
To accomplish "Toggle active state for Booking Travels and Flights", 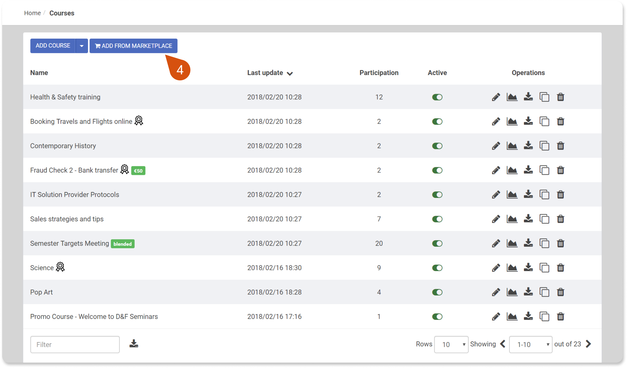I will point(437,121).
